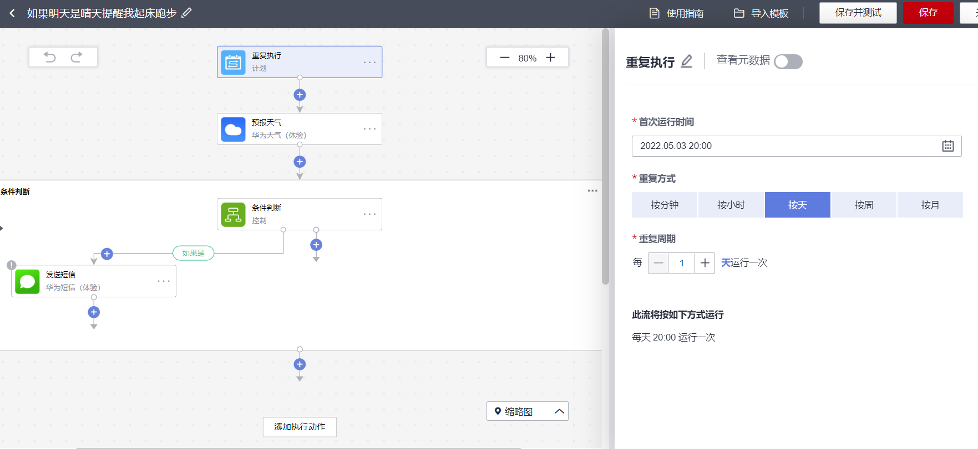Click the 添加执行动作 button

[x=300, y=427]
